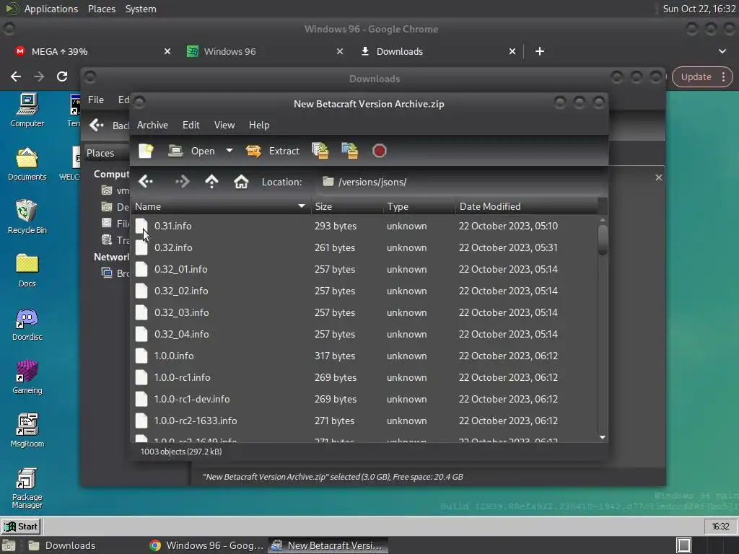Click the Windows 96 Start button

(x=21, y=526)
